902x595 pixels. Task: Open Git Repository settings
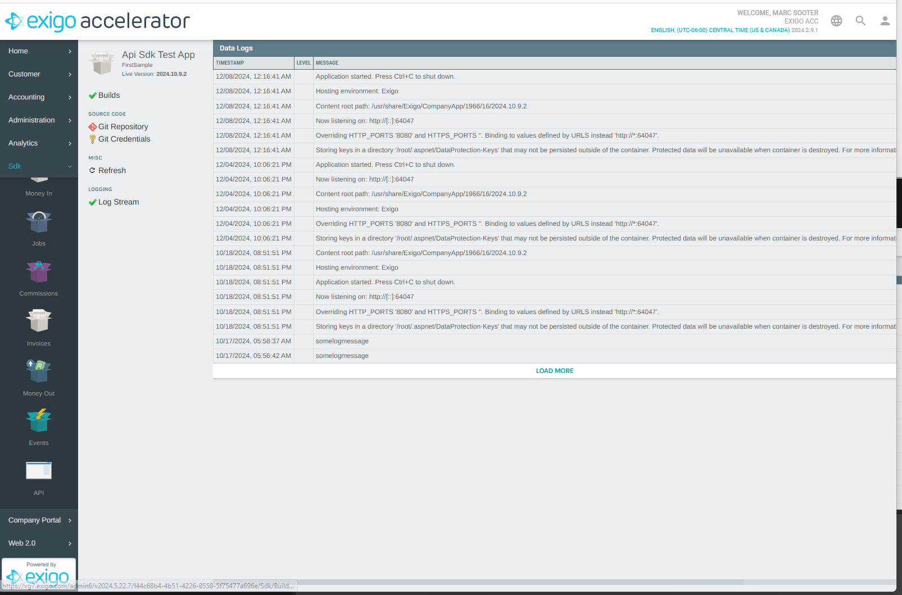click(x=123, y=127)
